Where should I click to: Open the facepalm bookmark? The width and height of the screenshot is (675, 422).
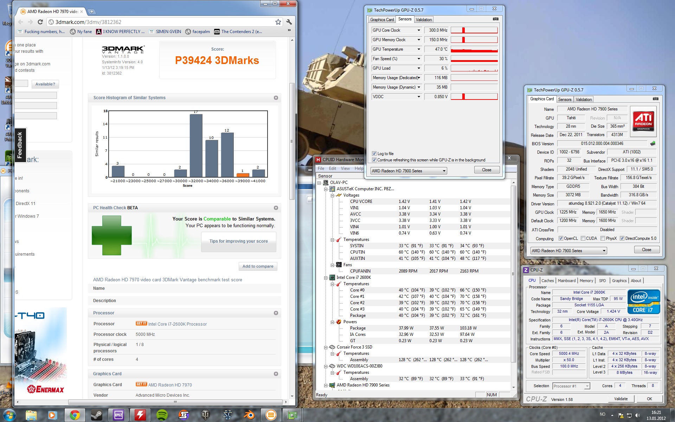click(x=198, y=32)
